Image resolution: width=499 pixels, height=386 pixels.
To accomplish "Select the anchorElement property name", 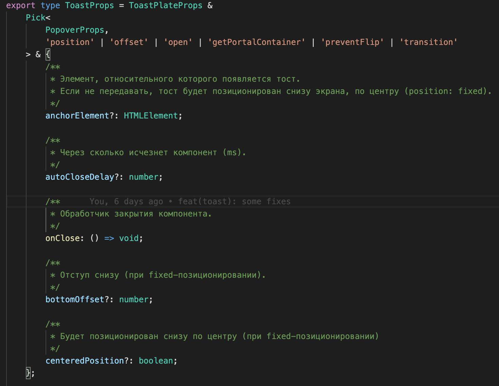I will (77, 115).
